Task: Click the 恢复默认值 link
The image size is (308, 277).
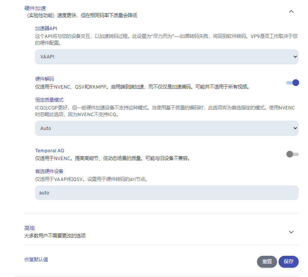Action: coord(36,260)
